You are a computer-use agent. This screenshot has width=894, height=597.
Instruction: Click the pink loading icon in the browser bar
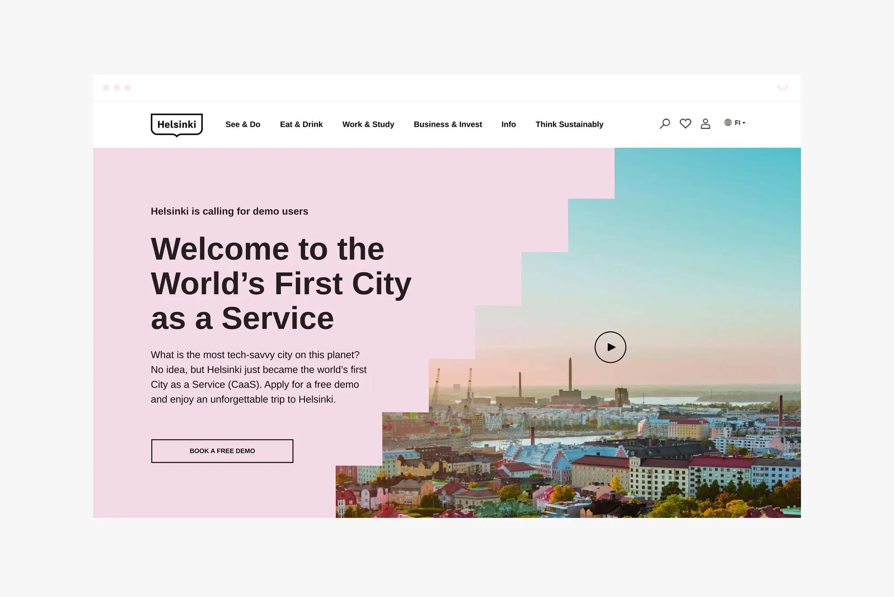click(x=782, y=87)
